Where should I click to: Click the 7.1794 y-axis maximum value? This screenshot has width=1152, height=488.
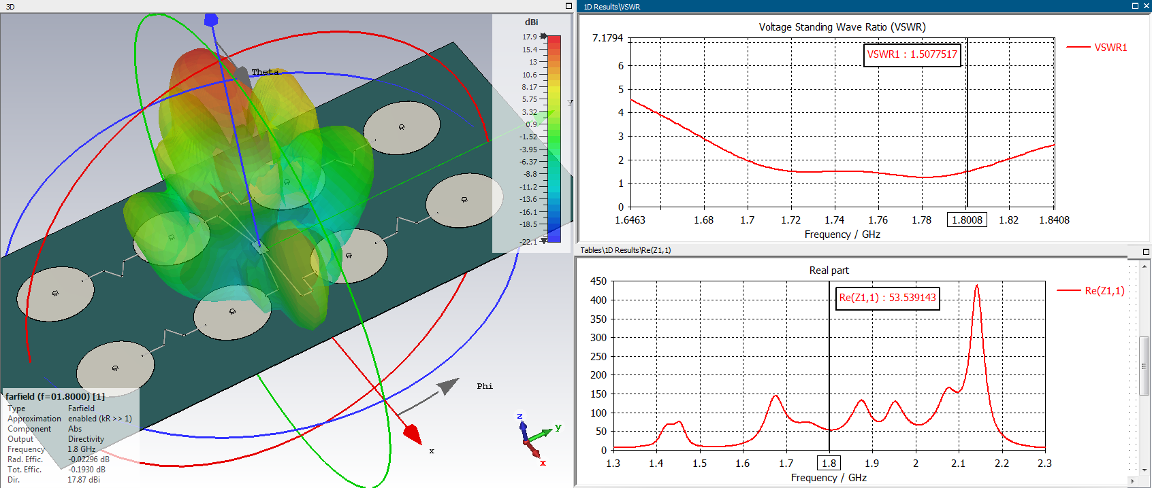tap(607, 38)
